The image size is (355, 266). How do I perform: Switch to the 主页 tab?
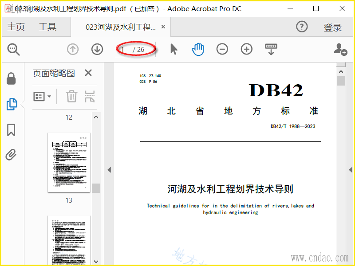point(16,27)
